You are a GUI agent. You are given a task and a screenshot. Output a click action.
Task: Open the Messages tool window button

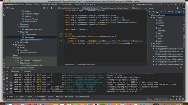pos(40,96)
